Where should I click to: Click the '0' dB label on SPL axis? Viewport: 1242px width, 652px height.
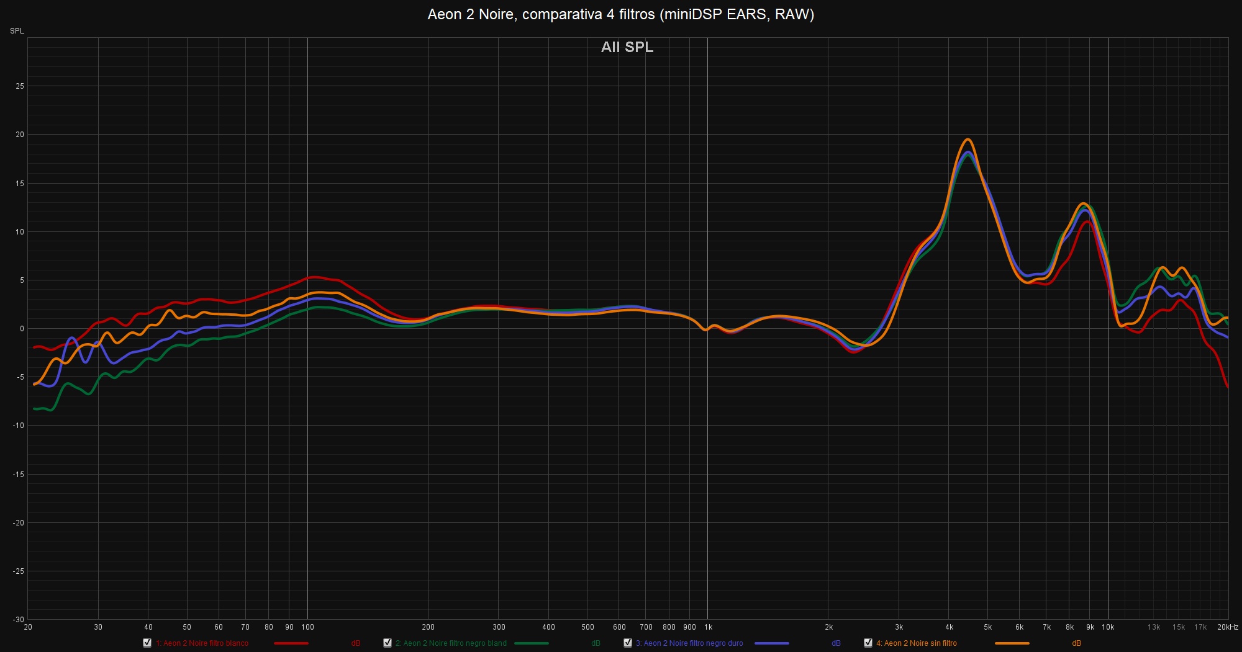pyautogui.click(x=22, y=329)
